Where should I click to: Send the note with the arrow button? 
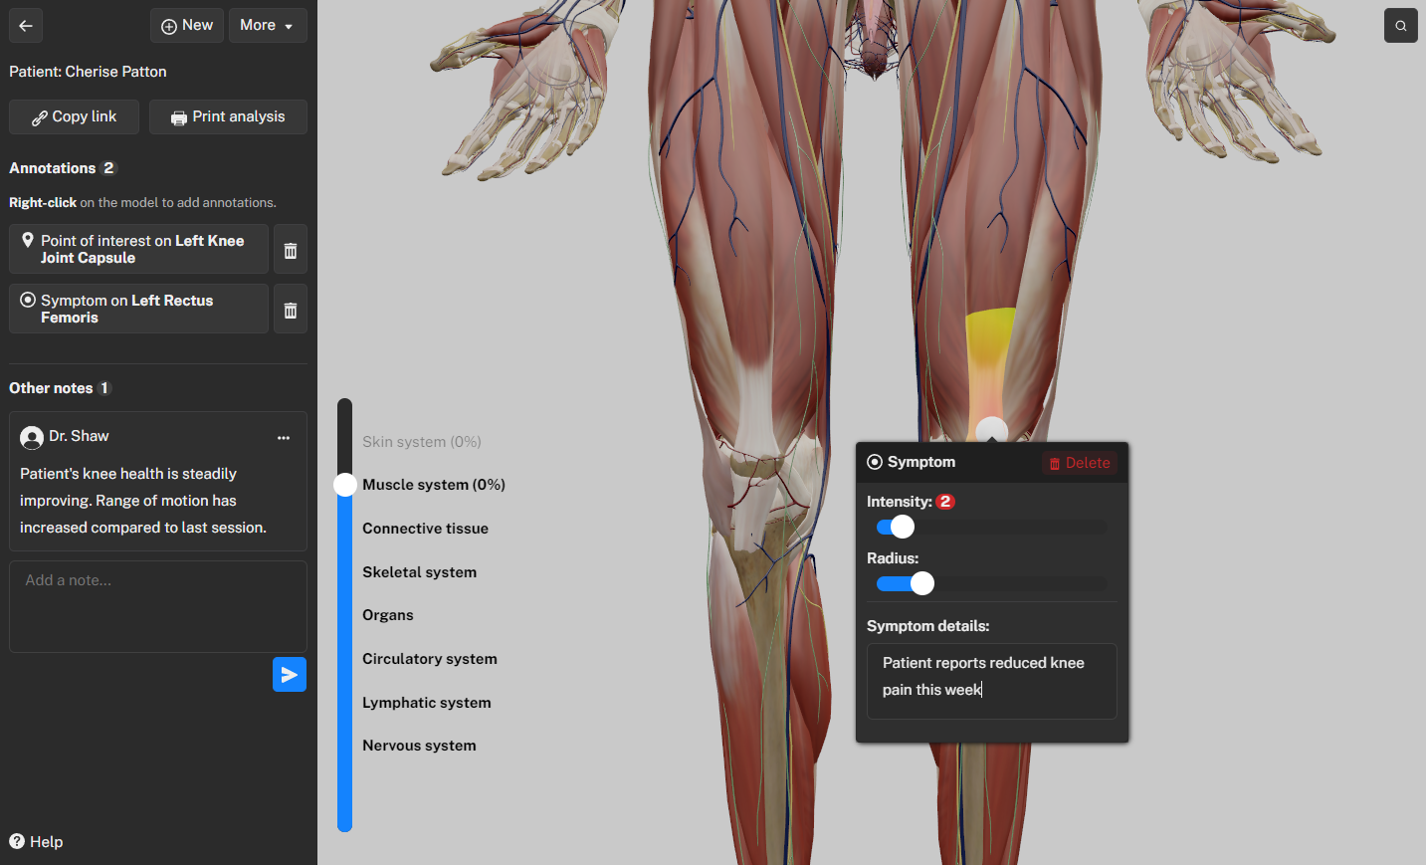pos(289,675)
